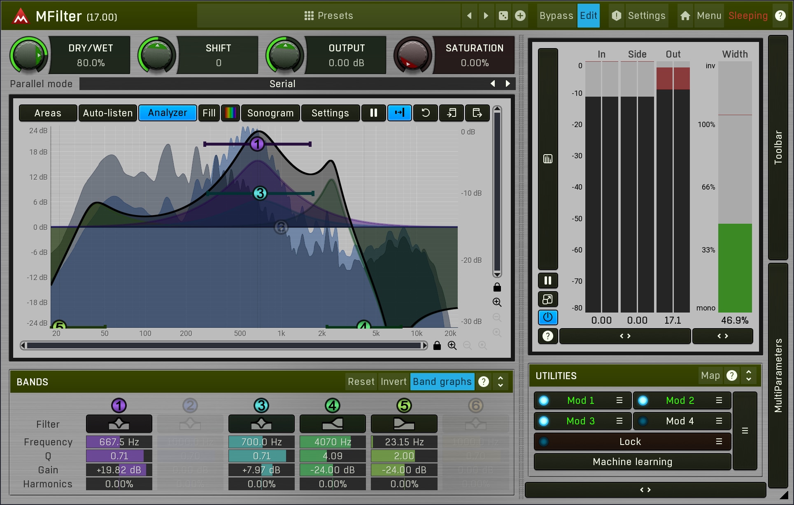Open the Mod 1 hamburger menu
The image size is (794, 505).
pos(619,400)
